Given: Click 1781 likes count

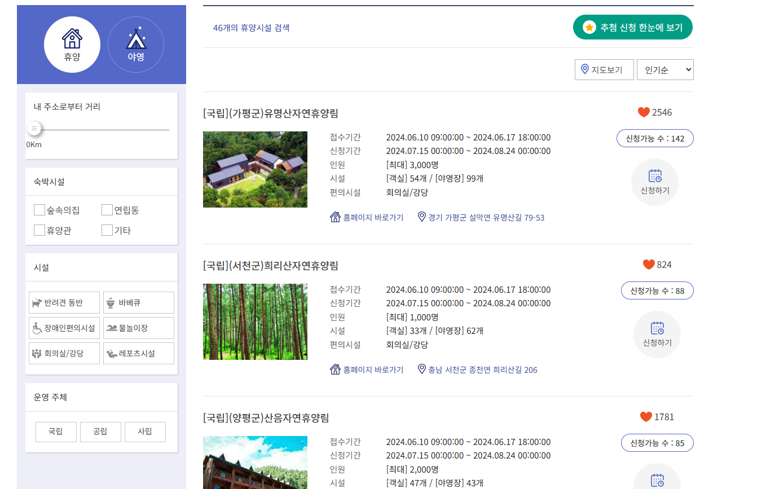Looking at the screenshot, I should [664, 417].
